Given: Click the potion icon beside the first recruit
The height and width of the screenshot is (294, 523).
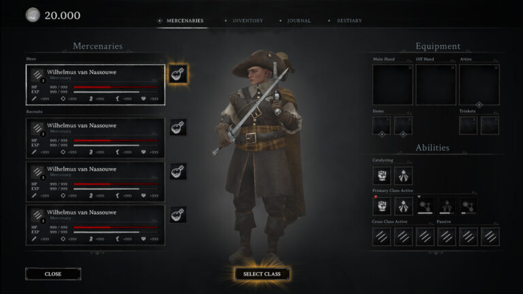Looking at the screenshot, I should (178, 127).
